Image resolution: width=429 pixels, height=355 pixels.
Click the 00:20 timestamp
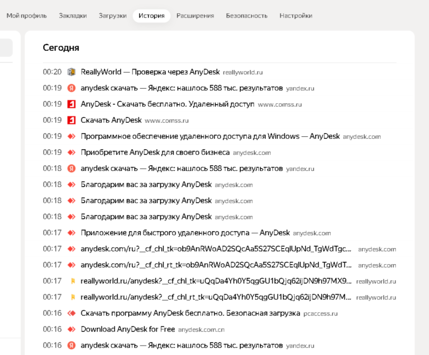[x=52, y=72]
